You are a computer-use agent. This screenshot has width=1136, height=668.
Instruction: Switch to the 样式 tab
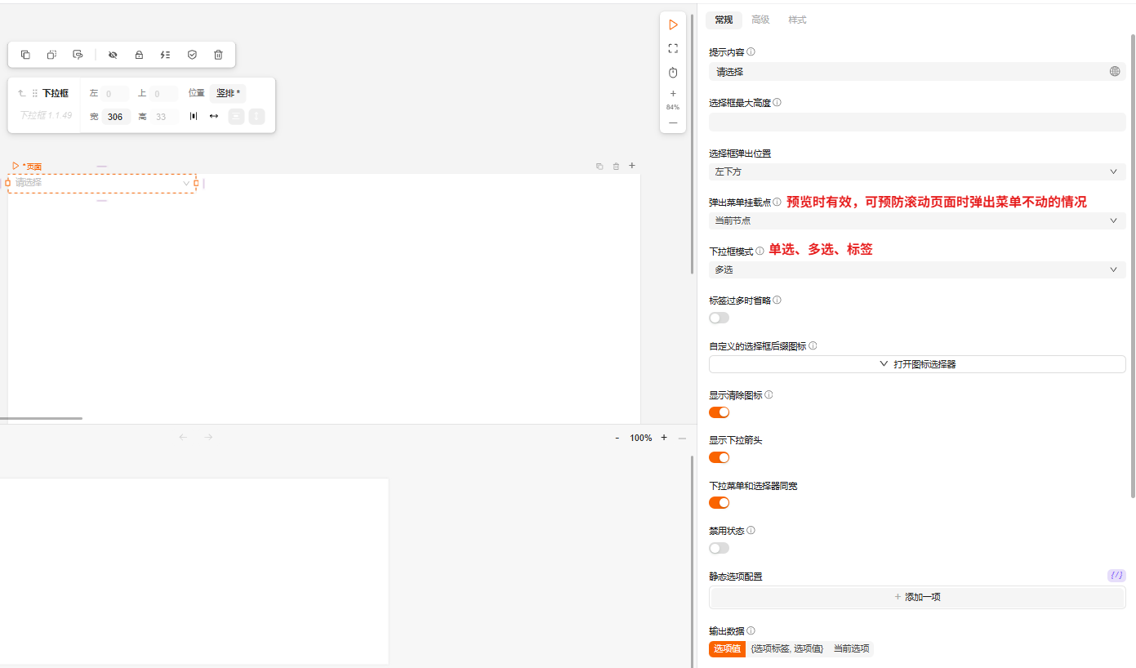[x=797, y=20]
